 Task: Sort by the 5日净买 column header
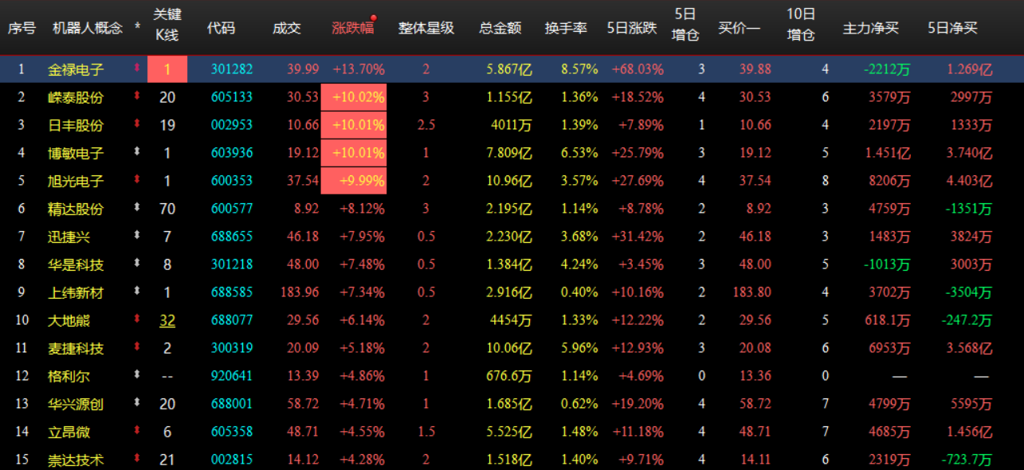coord(952,28)
